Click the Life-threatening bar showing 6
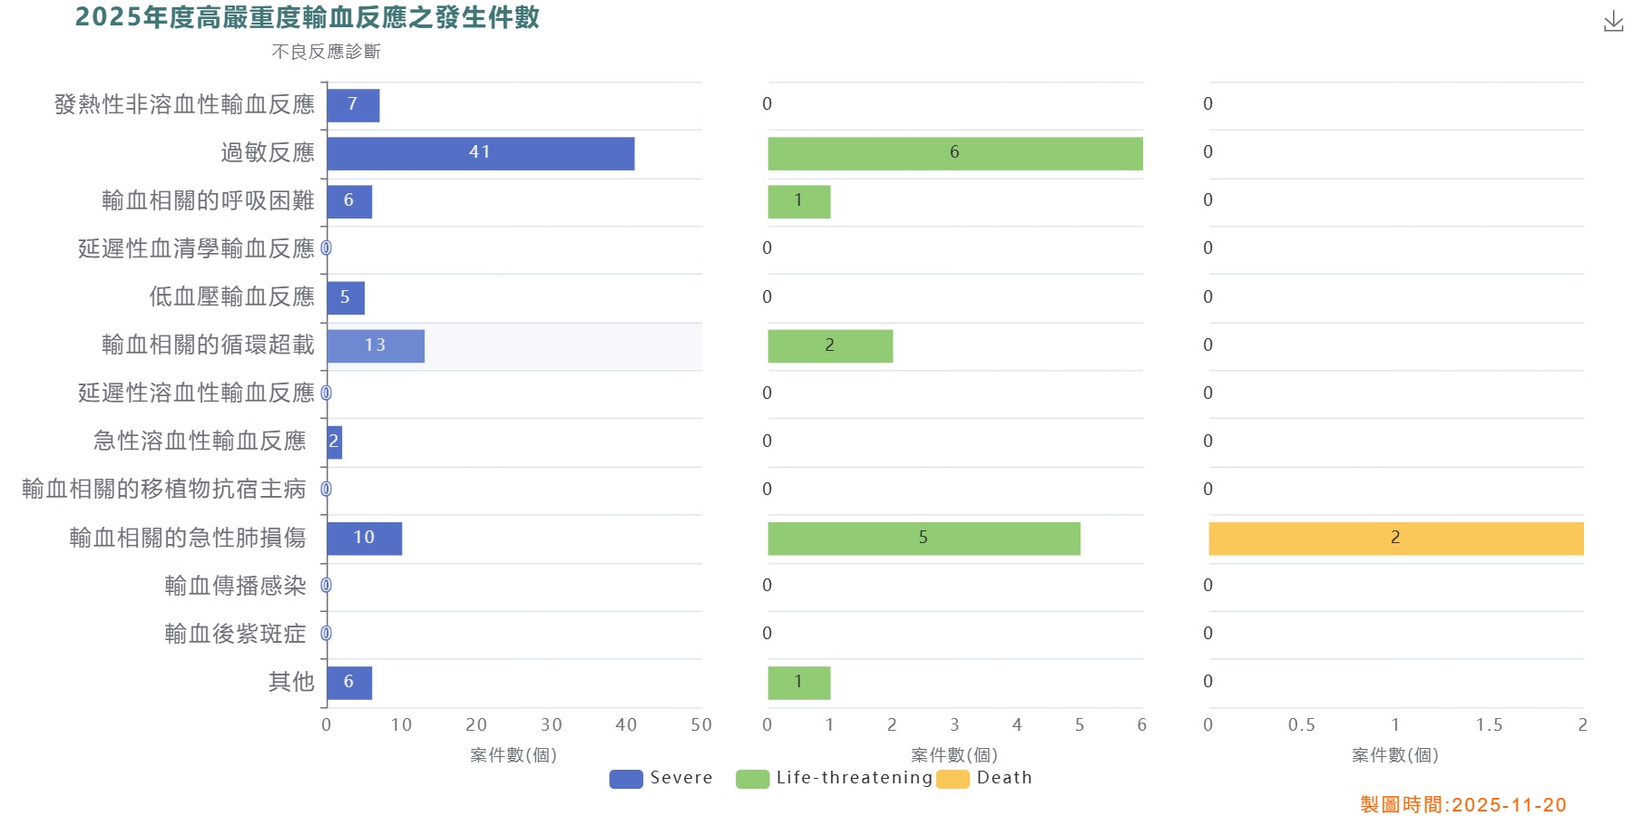1633x816 pixels. (x=954, y=153)
